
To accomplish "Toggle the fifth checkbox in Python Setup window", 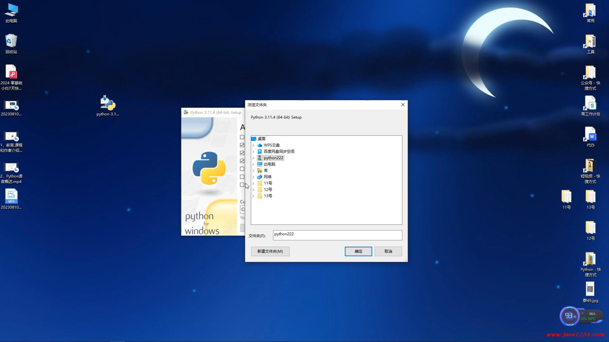I will [x=242, y=169].
